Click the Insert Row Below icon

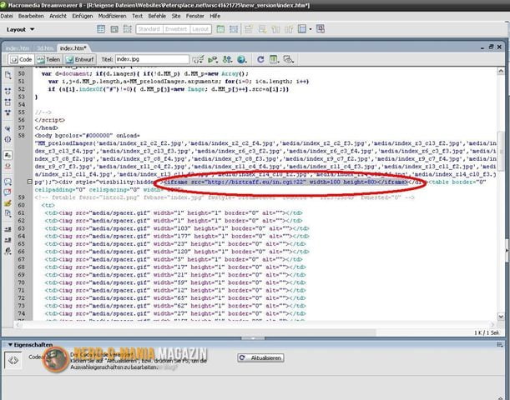262,29
